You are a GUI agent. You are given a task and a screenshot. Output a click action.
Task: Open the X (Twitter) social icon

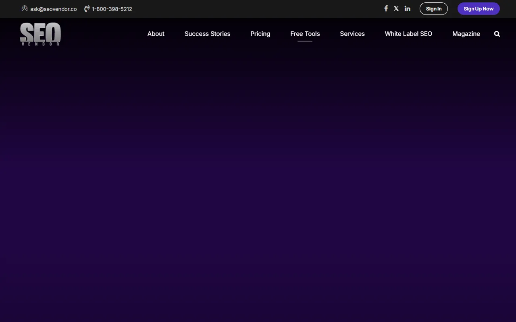pos(396,8)
